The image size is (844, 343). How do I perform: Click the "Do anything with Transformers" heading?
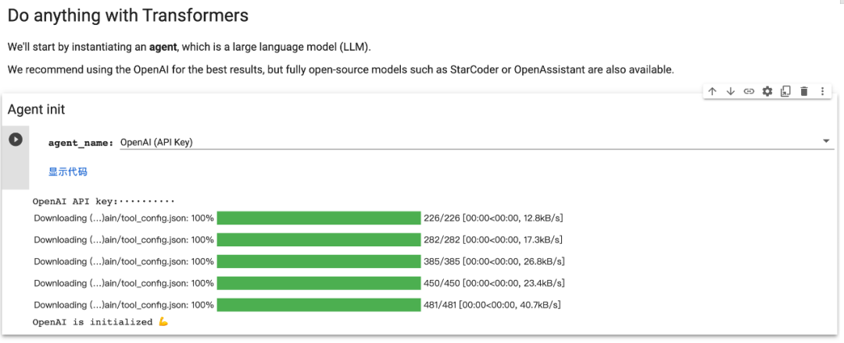click(x=128, y=15)
